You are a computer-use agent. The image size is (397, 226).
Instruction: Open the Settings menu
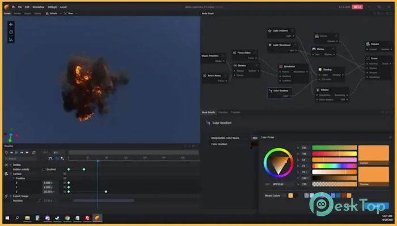pos(52,7)
